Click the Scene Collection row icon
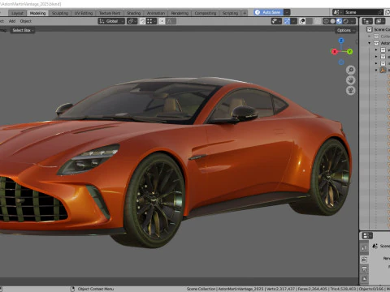 click(369, 29)
